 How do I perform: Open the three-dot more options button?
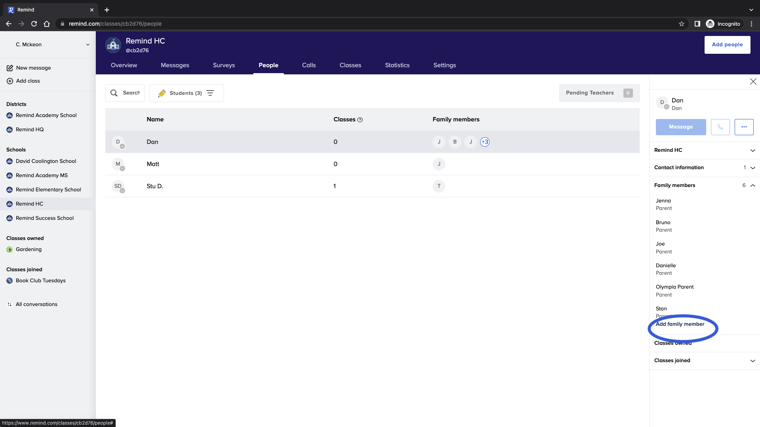(744, 127)
